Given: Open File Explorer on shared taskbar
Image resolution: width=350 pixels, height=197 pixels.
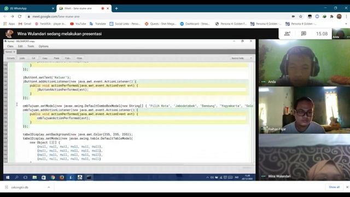Looking at the screenshot, I should (x=34, y=177).
